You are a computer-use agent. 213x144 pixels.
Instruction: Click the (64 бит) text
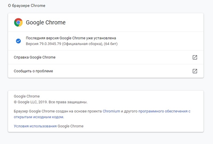coord(111,44)
